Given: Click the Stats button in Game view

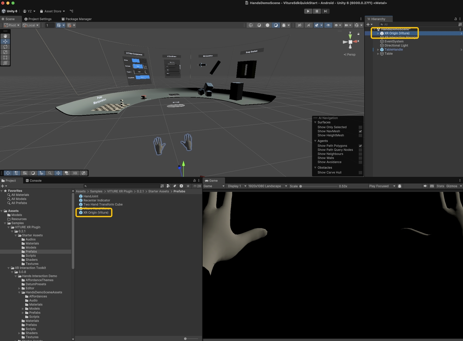Looking at the screenshot, I should pyautogui.click(x=440, y=186).
